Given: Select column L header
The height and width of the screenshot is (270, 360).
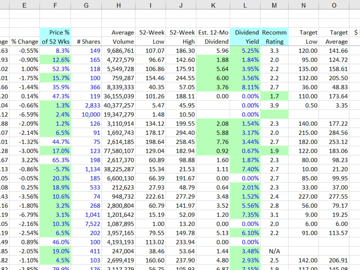Looking at the screenshot, I should tap(245, 5).
